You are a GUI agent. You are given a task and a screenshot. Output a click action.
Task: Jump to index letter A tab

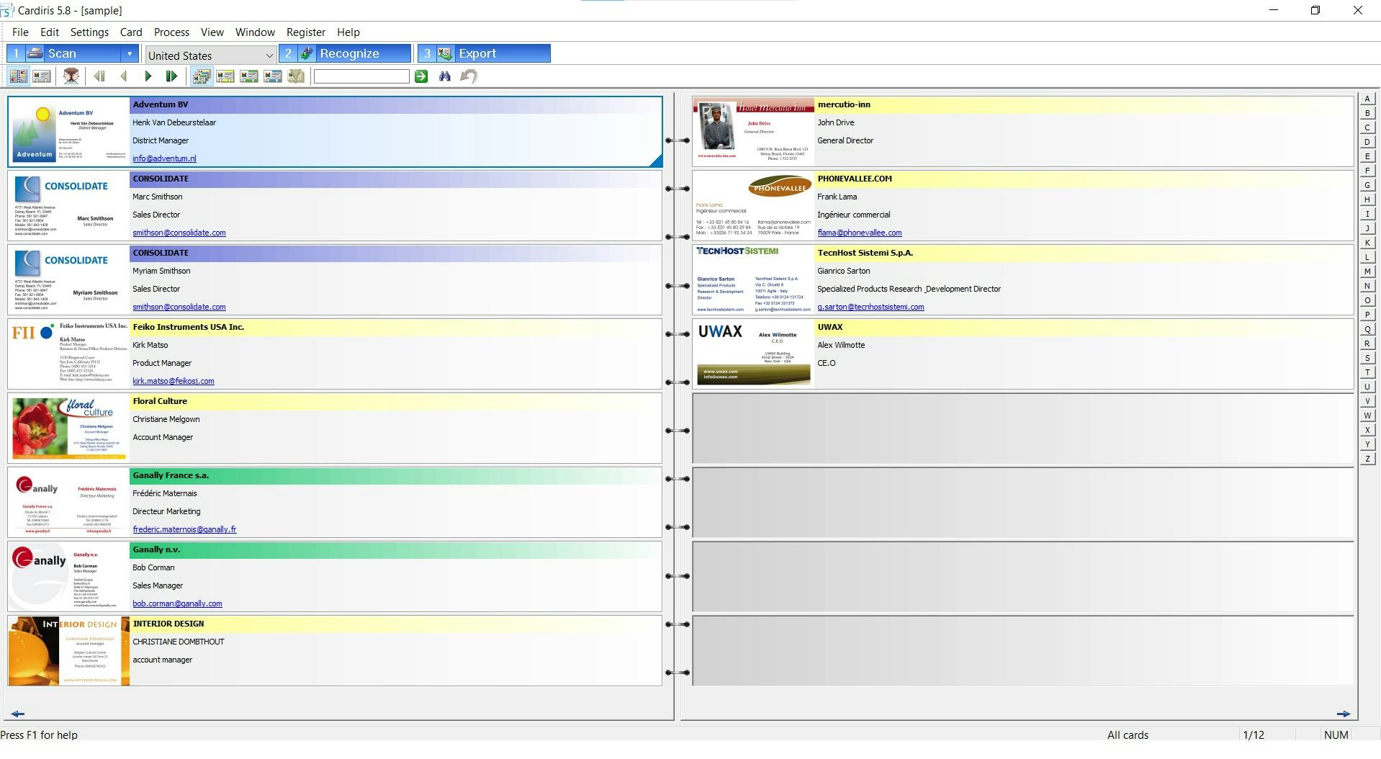coord(1367,99)
